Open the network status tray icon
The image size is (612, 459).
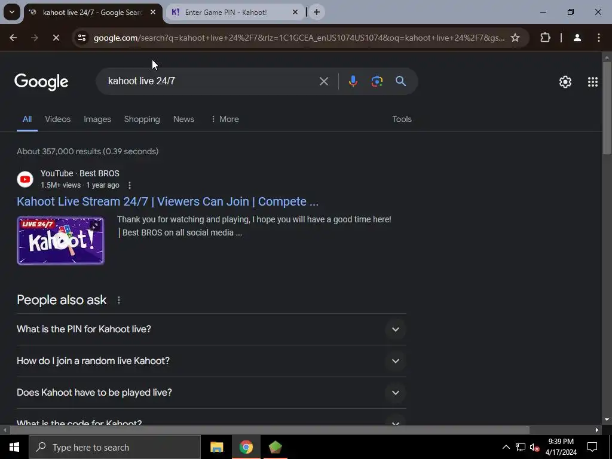pos(521,447)
